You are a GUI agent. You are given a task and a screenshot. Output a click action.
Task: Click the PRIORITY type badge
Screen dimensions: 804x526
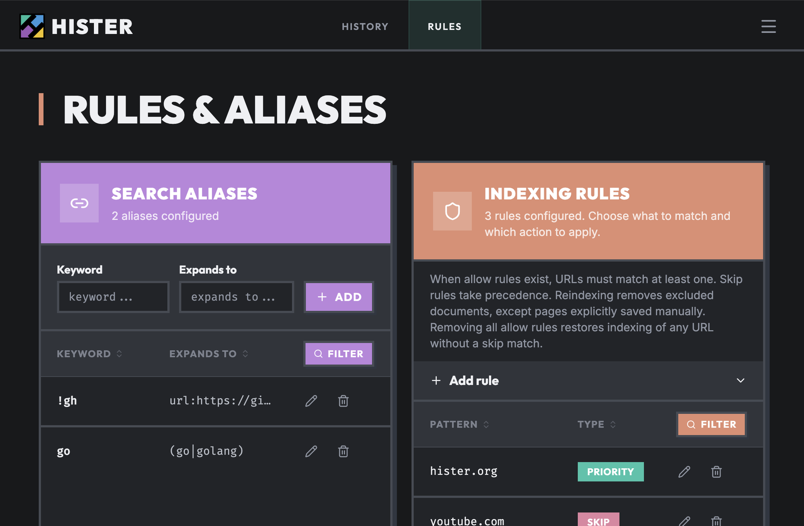pyautogui.click(x=611, y=472)
